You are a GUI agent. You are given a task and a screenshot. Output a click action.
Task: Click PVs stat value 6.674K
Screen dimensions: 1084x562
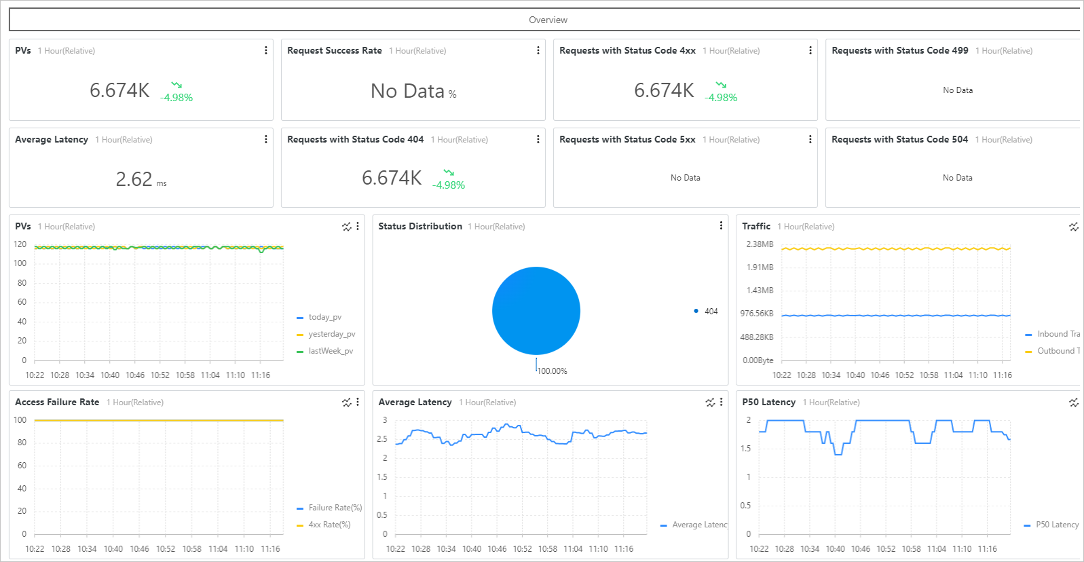click(x=119, y=90)
